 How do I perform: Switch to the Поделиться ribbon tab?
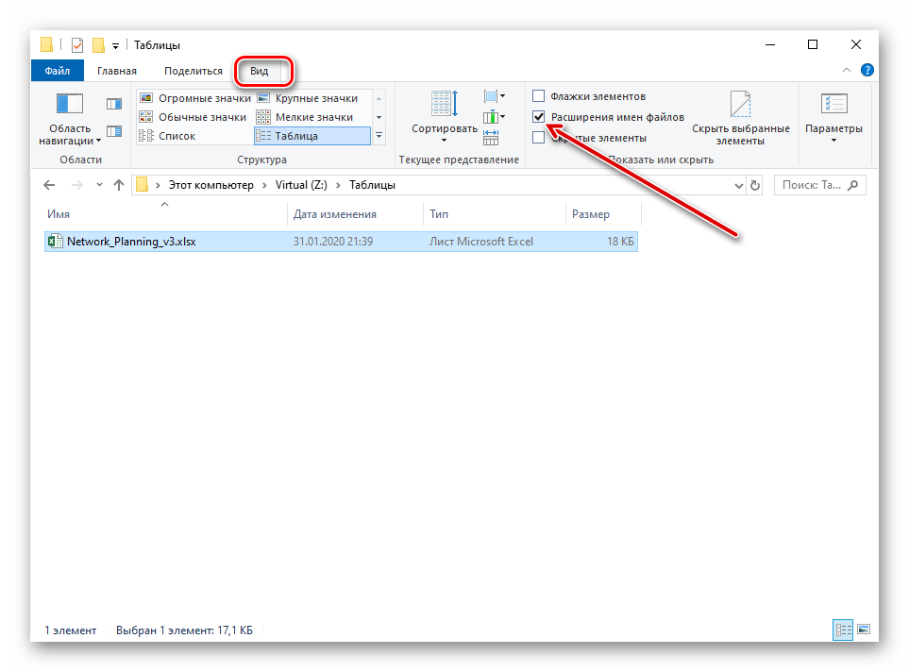click(194, 71)
